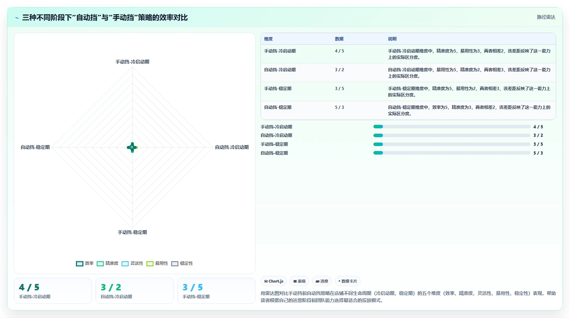The height and width of the screenshot is (318, 570).
Task: Open the 3 / 2 自动挡-冷启动期 stat card
Action: pos(135,291)
